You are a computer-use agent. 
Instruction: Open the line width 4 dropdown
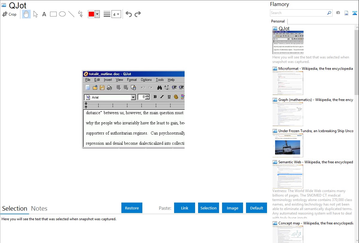tap(116, 14)
